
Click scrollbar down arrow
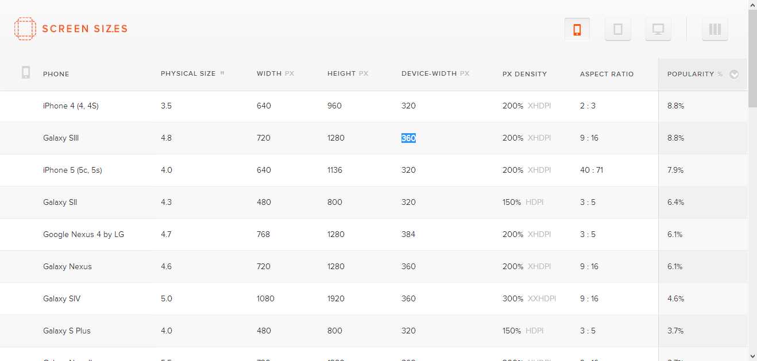tap(752, 356)
